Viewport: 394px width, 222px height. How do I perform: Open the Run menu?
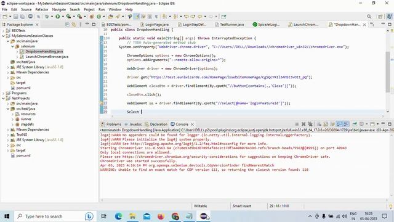coord(102,10)
